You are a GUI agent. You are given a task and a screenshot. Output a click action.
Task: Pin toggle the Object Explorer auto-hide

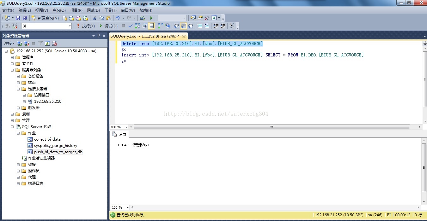(x=99, y=36)
